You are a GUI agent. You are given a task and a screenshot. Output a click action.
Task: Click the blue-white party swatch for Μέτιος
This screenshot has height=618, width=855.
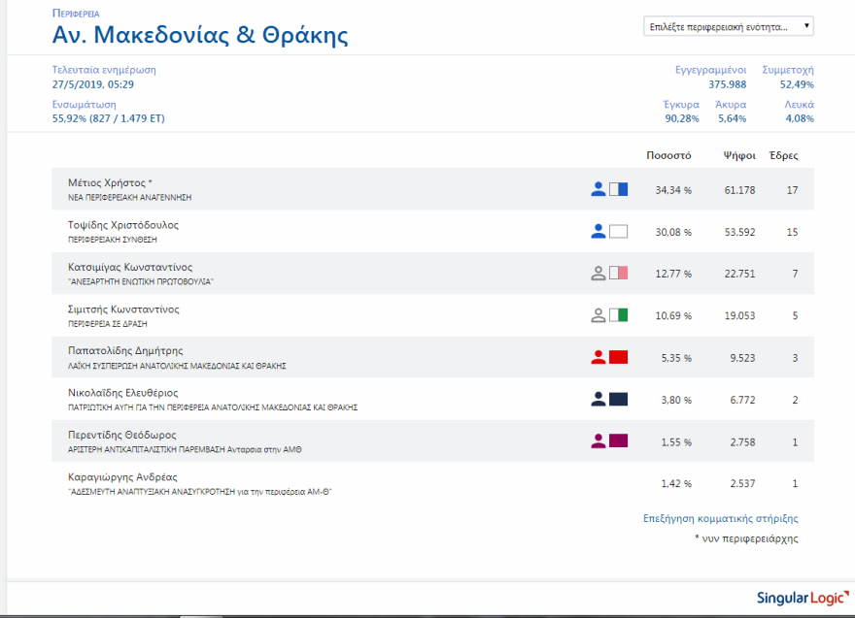pos(618,189)
